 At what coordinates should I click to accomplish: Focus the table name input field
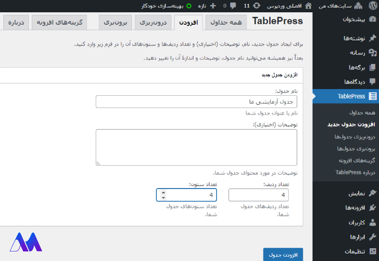click(x=196, y=102)
